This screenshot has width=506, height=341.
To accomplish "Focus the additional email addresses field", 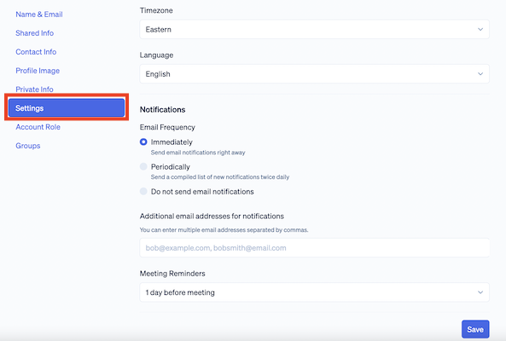I will (314, 248).
